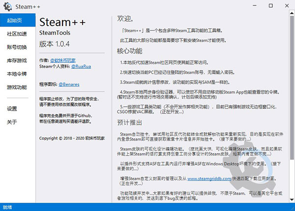Switch to 账号切换 in sidebar
This screenshot has width=295, height=211.
[x=18, y=47]
